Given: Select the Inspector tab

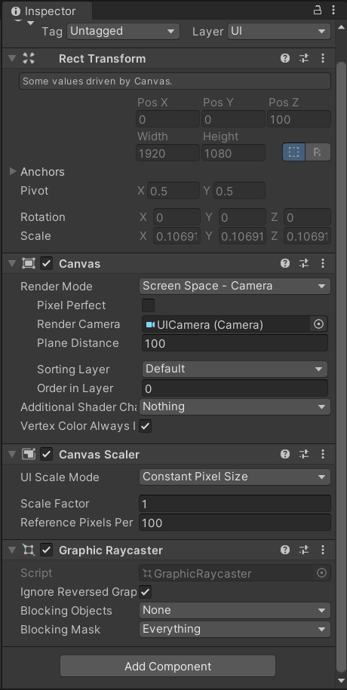Looking at the screenshot, I should (47, 11).
